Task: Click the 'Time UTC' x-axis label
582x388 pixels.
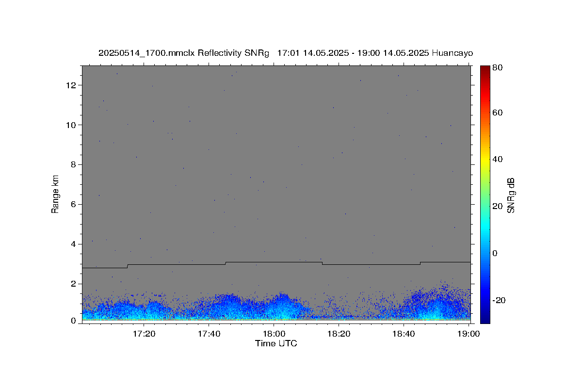Action: coord(276,343)
